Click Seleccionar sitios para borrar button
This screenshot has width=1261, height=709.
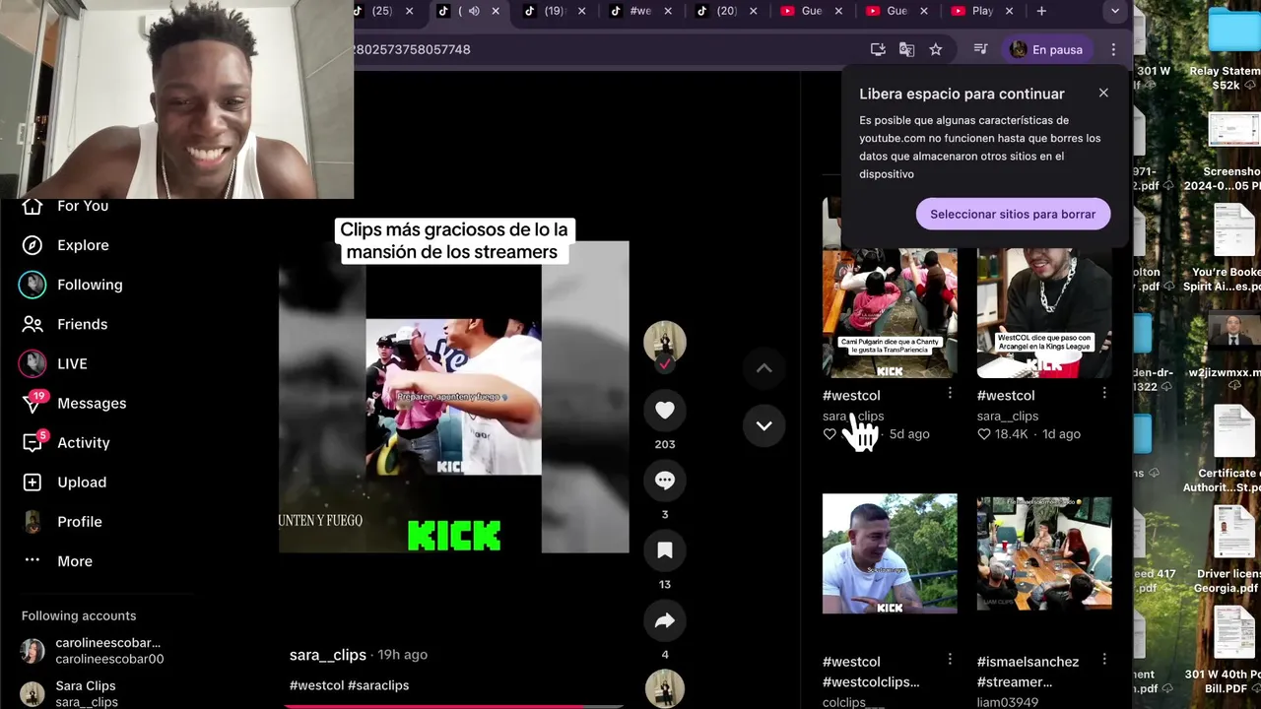[x=1013, y=214]
